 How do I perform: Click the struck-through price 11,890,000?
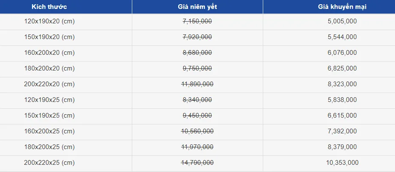pyautogui.click(x=197, y=84)
